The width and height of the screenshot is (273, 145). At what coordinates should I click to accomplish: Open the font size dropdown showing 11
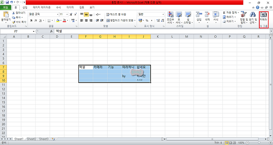click(x=67, y=14)
